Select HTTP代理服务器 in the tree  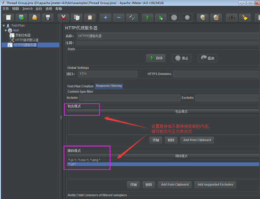(x=25, y=45)
